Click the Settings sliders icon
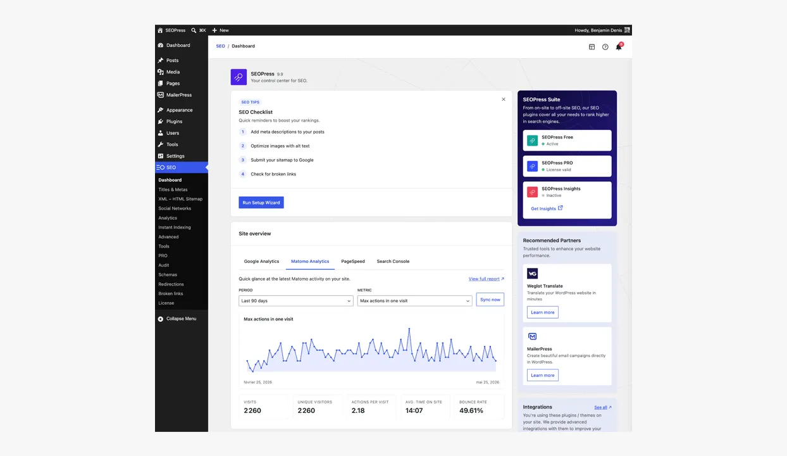Viewport: 787px width, 456px height. (161, 156)
